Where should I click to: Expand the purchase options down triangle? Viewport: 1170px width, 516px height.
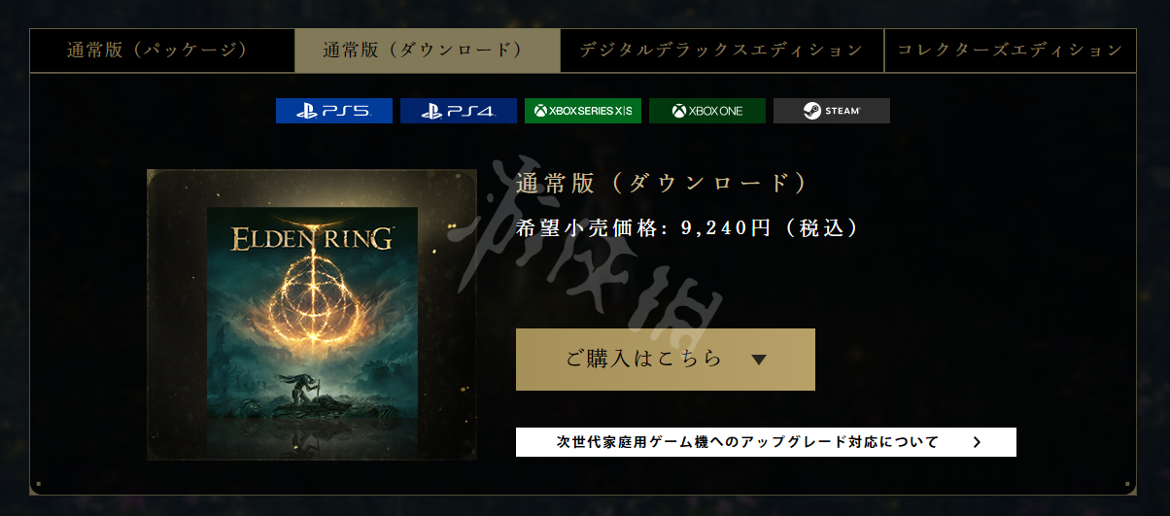[760, 360]
